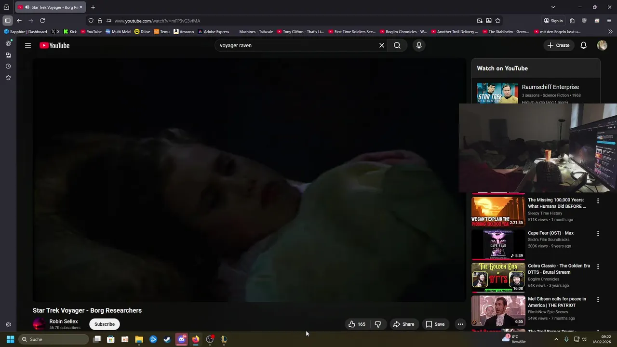Open sidebar history clock icon

coord(8,66)
